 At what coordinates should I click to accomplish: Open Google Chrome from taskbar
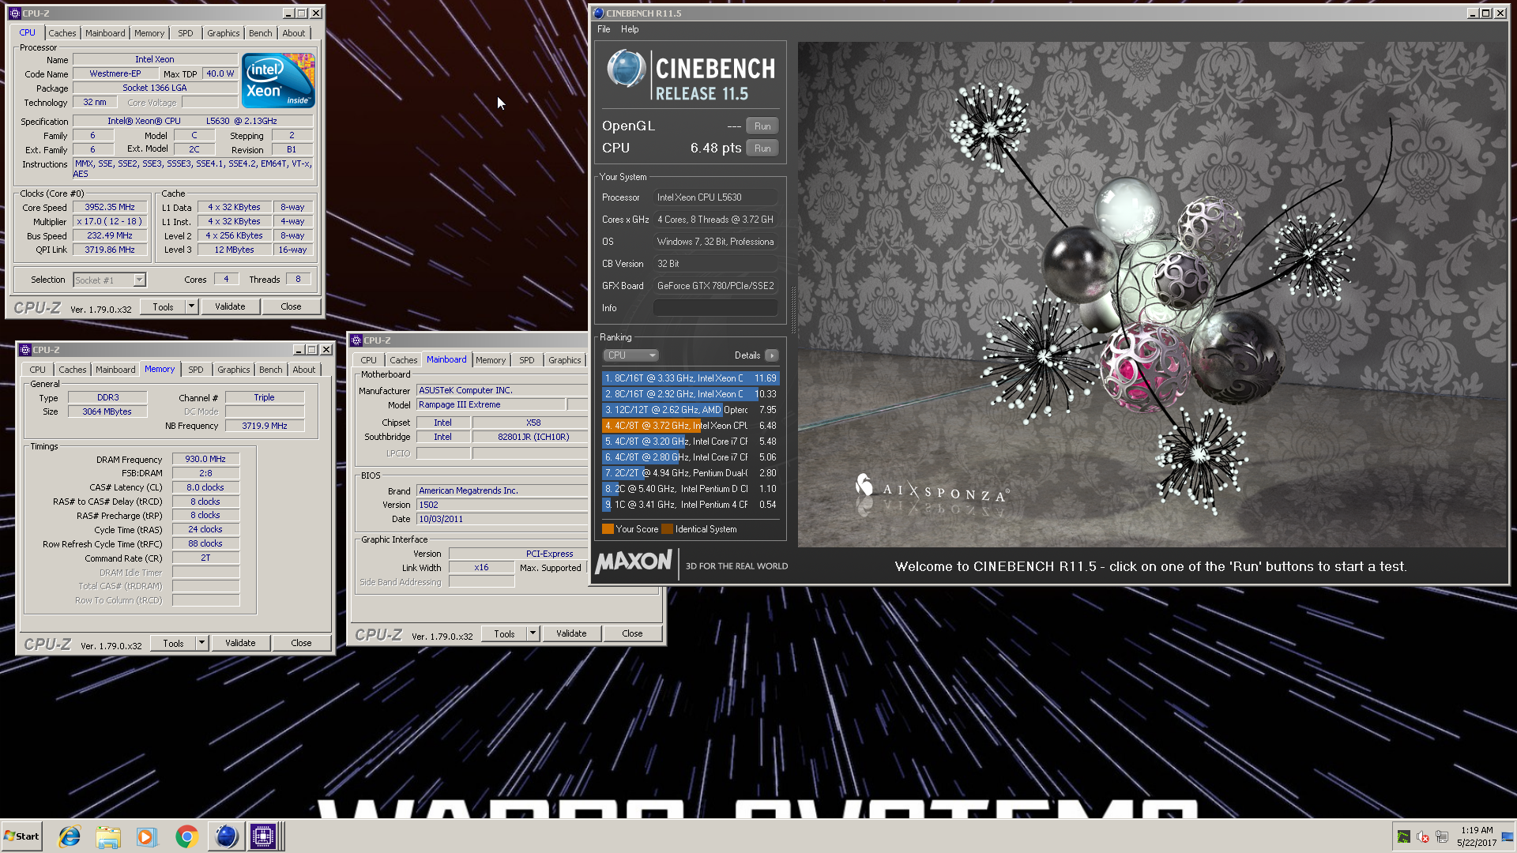[186, 836]
